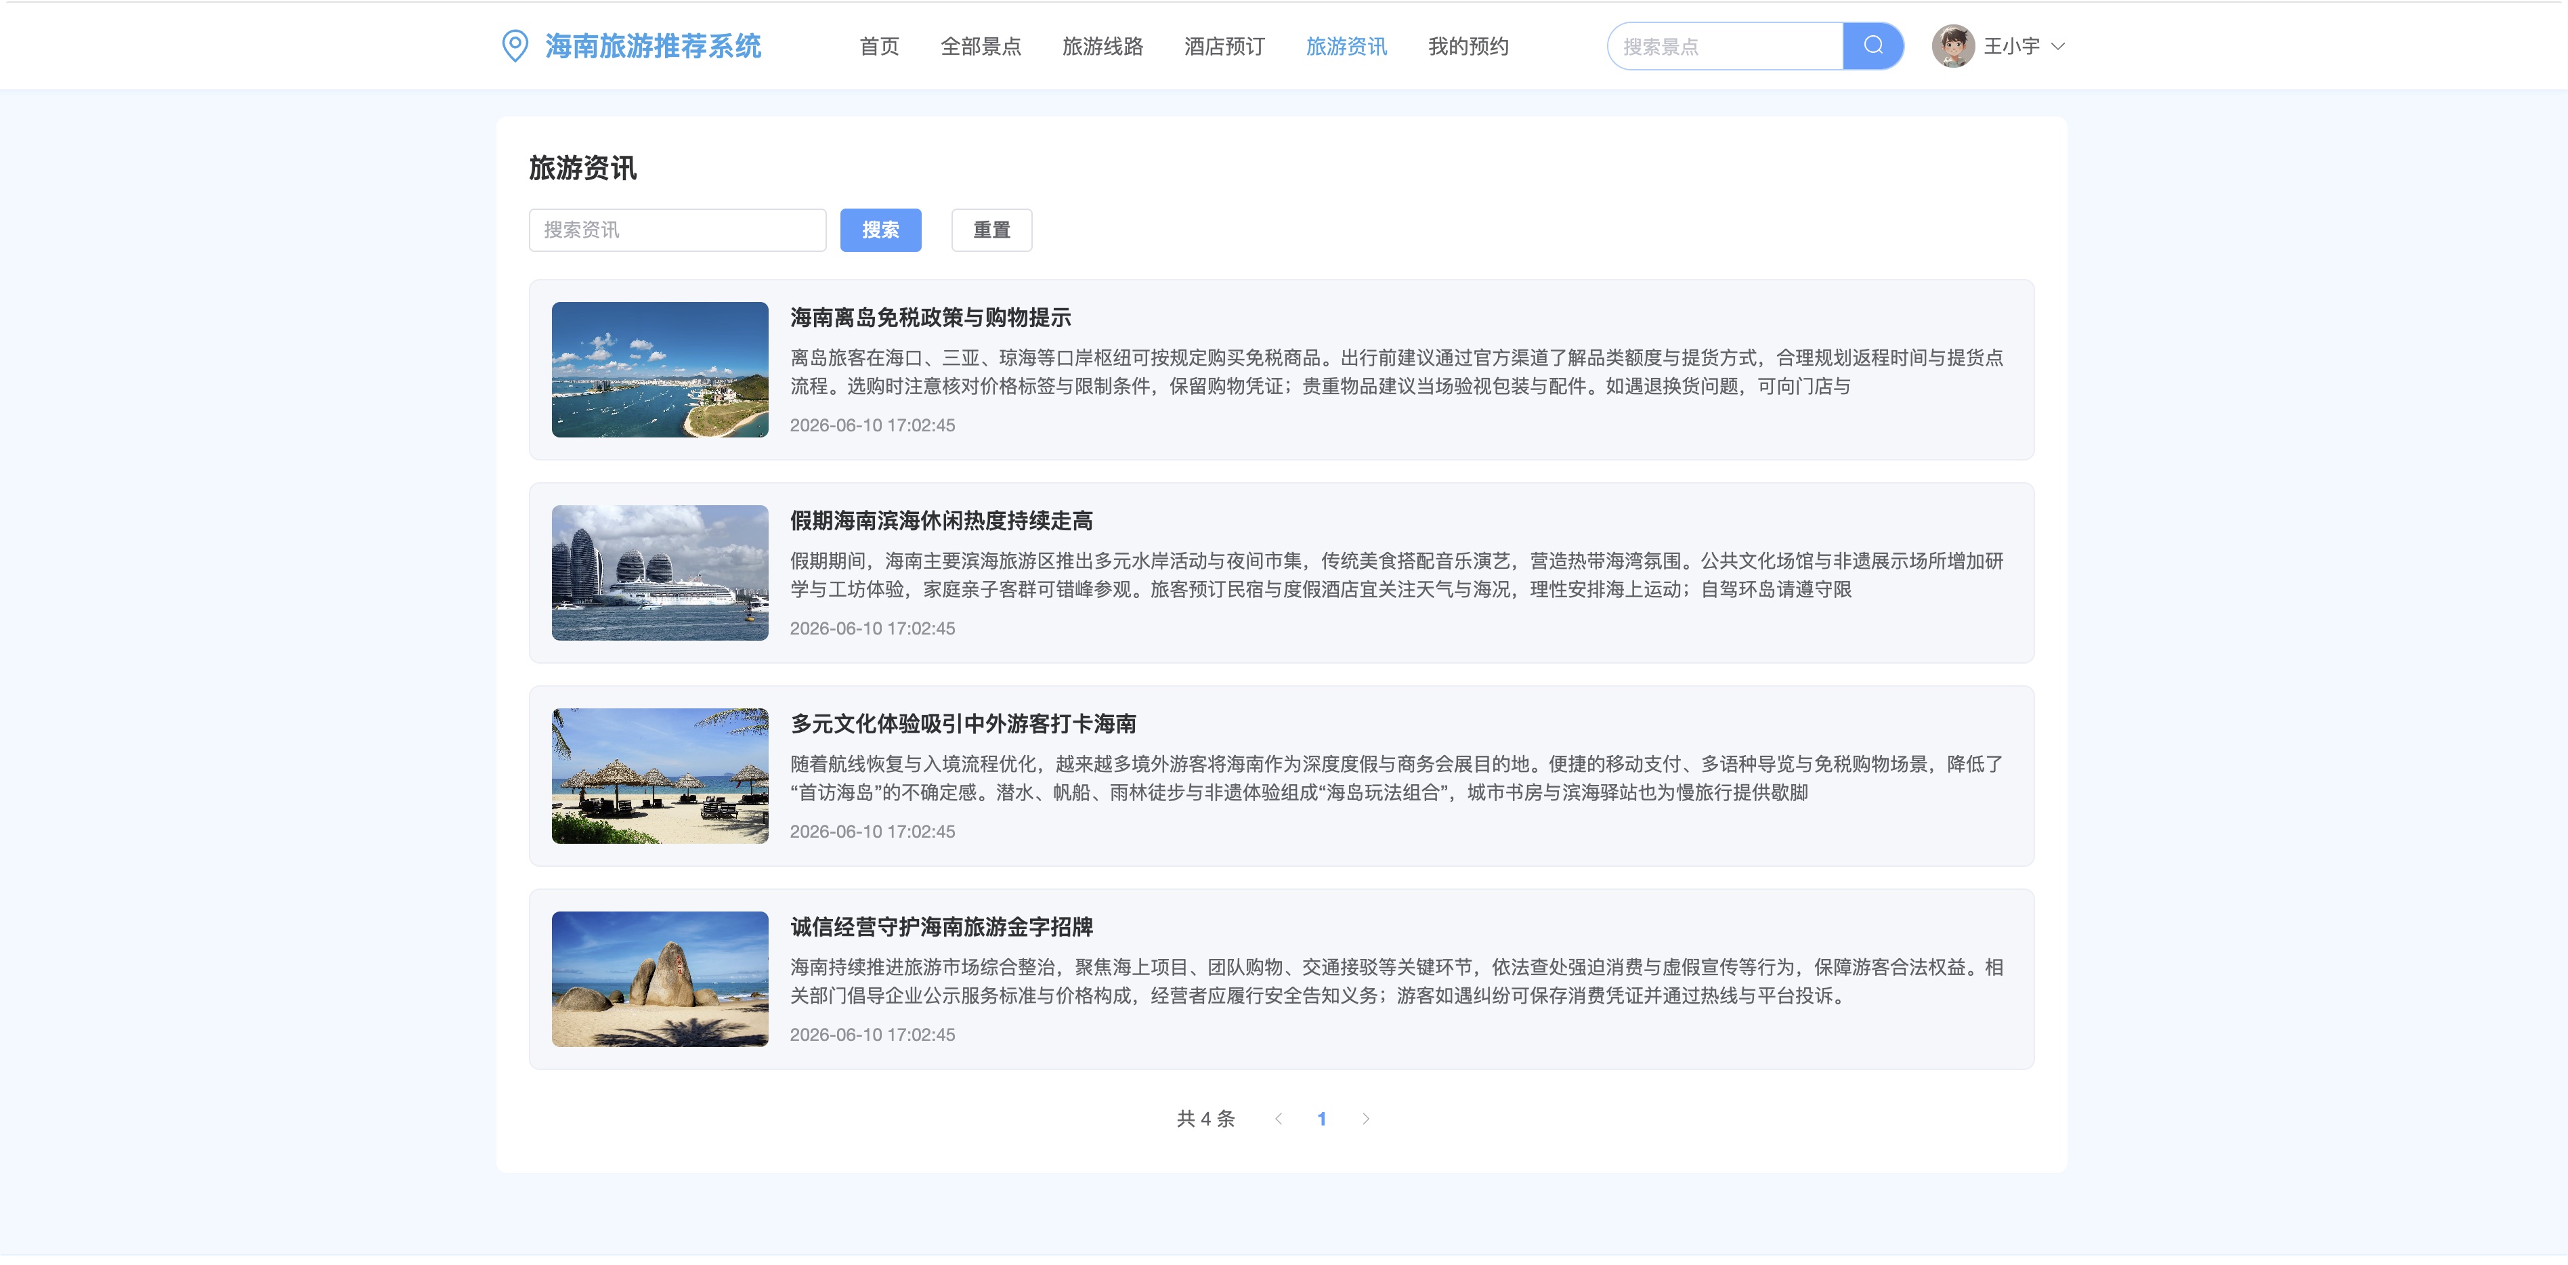Open the 酒店预订 menu item
Screen dimensions: 2568x1265
tap(1224, 46)
